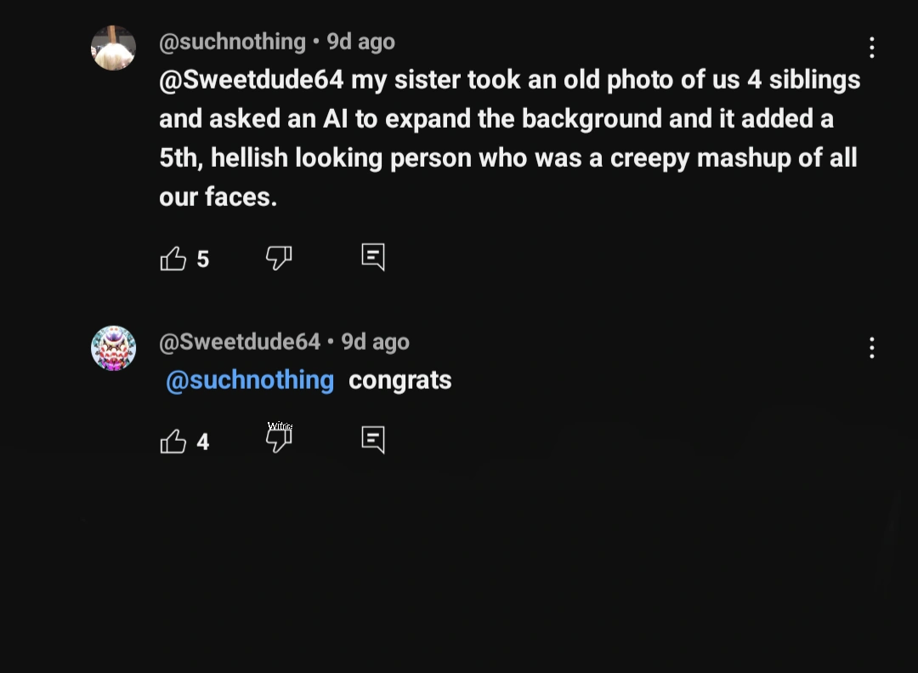Click the "9d ago" timestamp on @suchnothing's comment
Screen dimensions: 918x673
(x=361, y=42)
